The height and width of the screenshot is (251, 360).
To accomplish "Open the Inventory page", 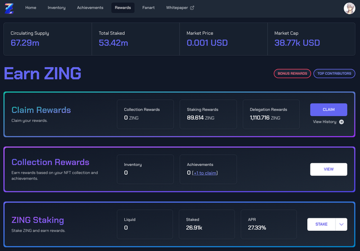I will point(56,8).
